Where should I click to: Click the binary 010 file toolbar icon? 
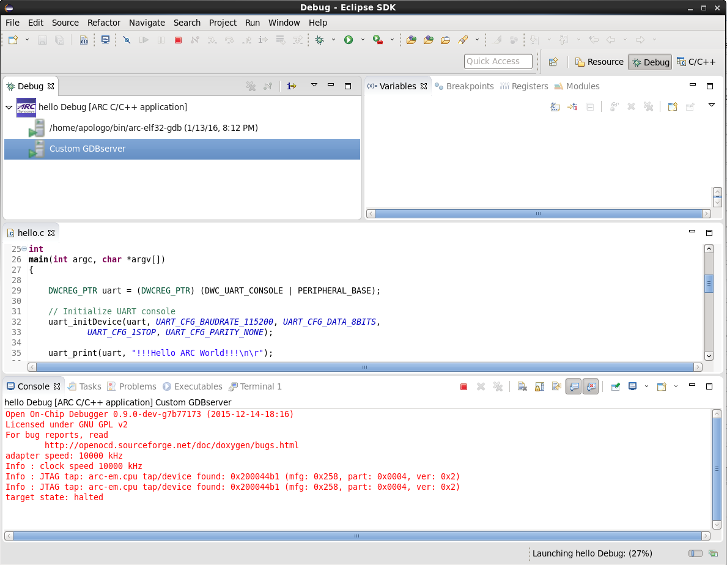pos(84,40)
